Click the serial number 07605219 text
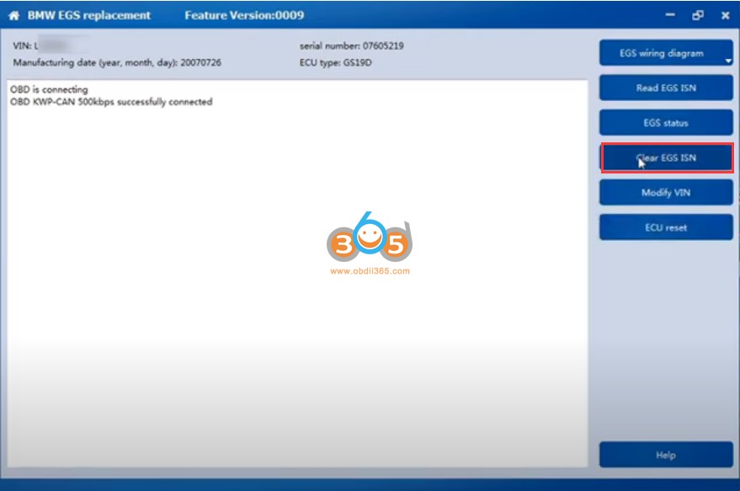The width and height of the screenshot is (740, 491). coord(352,45)
